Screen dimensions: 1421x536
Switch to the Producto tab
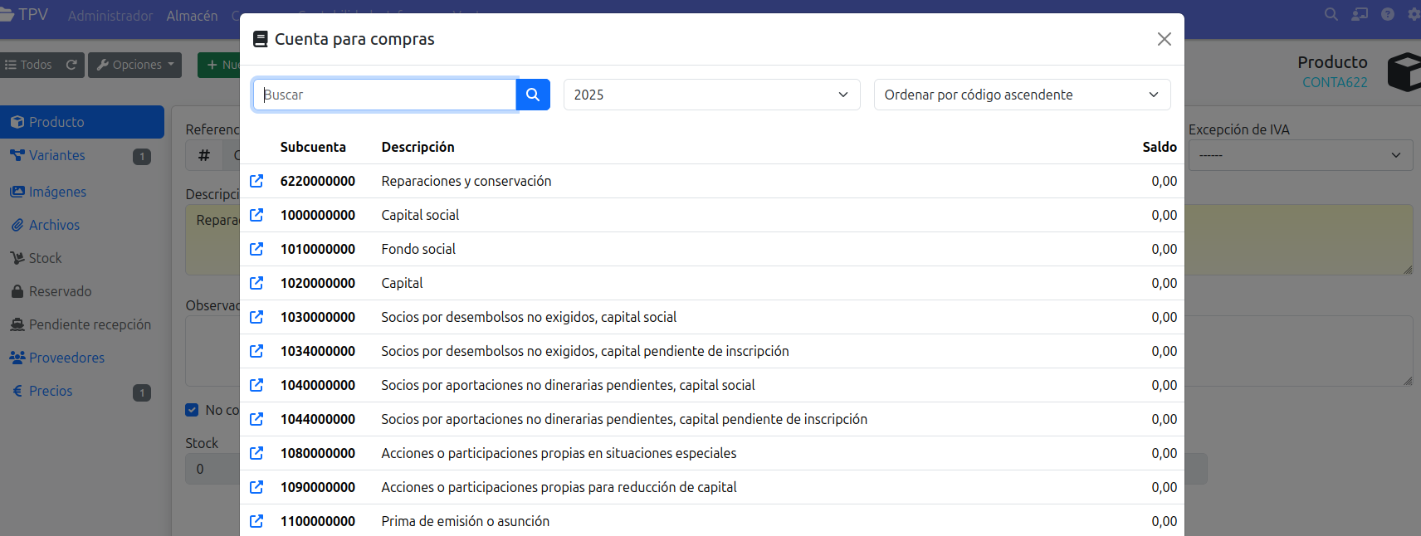click(x=82, y=122)
